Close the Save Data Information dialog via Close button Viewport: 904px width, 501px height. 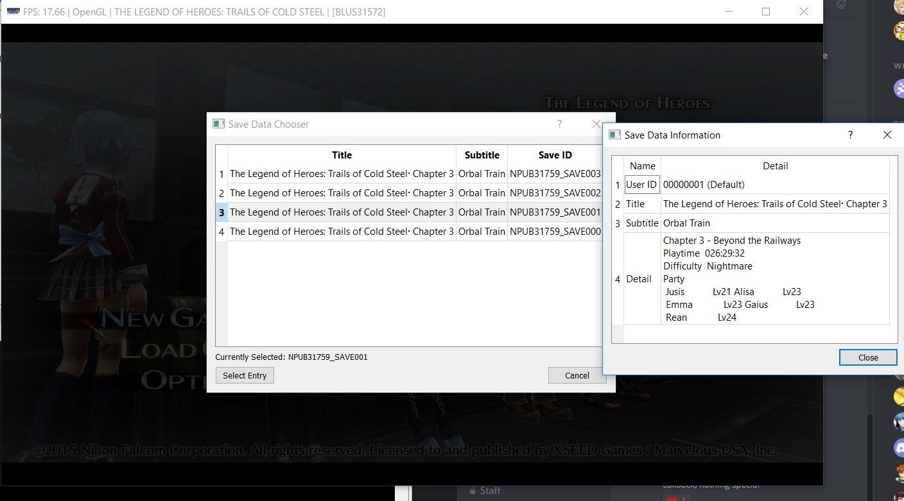868,357
